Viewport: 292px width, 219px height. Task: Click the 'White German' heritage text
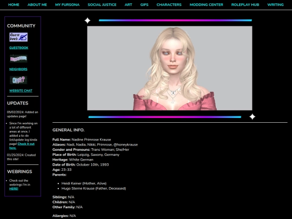(81, 160)
